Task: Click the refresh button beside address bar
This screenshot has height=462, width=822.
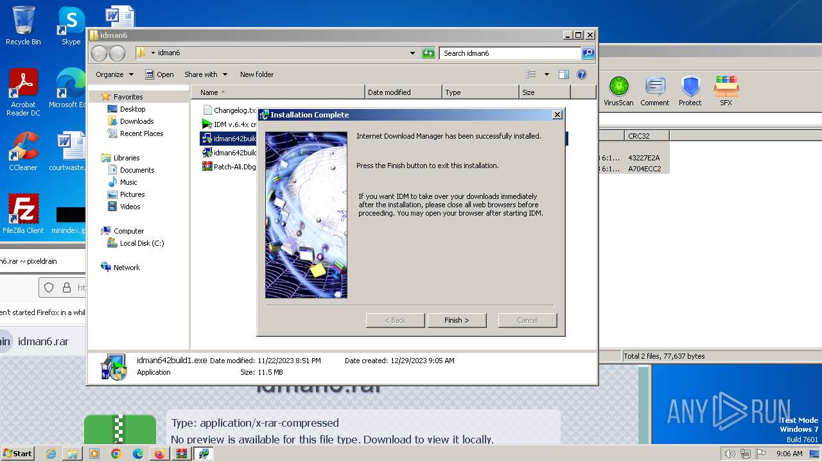Action: click(x=428, y=53)
